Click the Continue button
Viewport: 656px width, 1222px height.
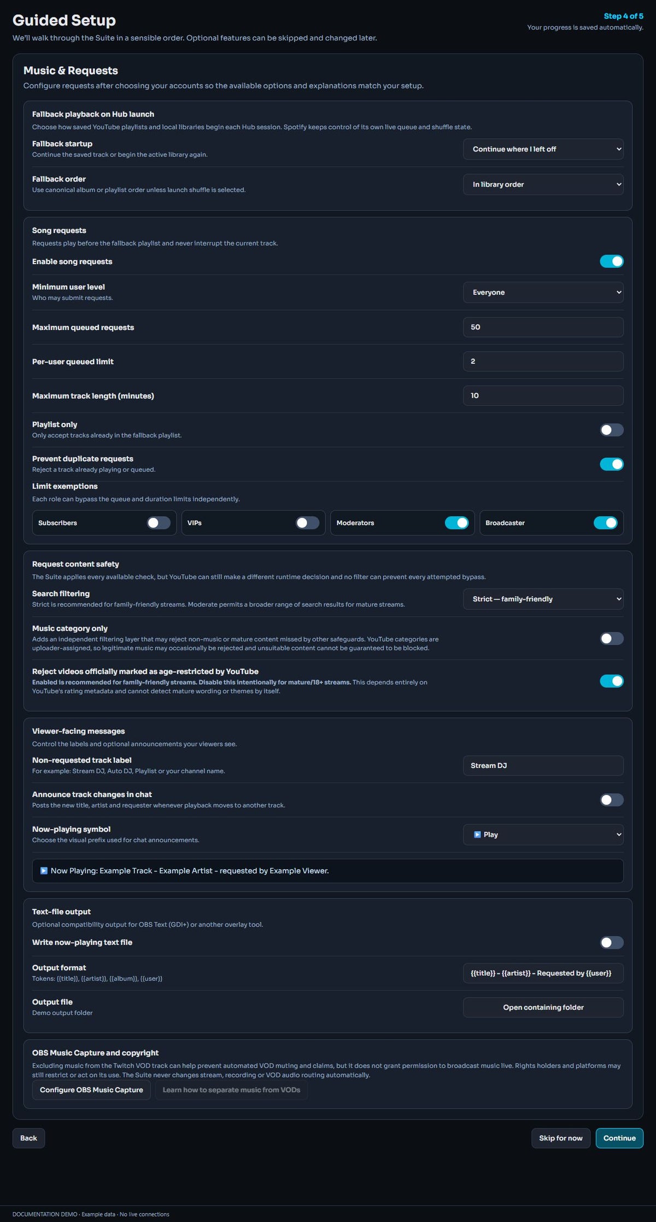pyautogui.click(x=619, y=1138)
